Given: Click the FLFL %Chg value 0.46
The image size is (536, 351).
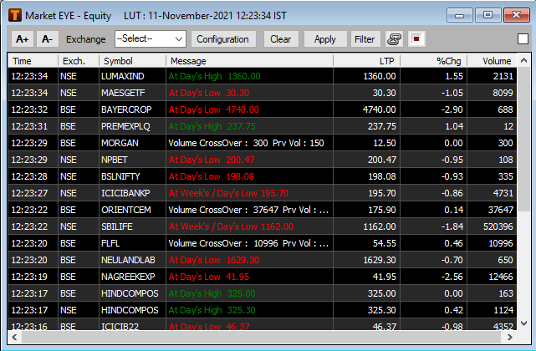Looking at the screenshot, I should (x=453, y=243).
